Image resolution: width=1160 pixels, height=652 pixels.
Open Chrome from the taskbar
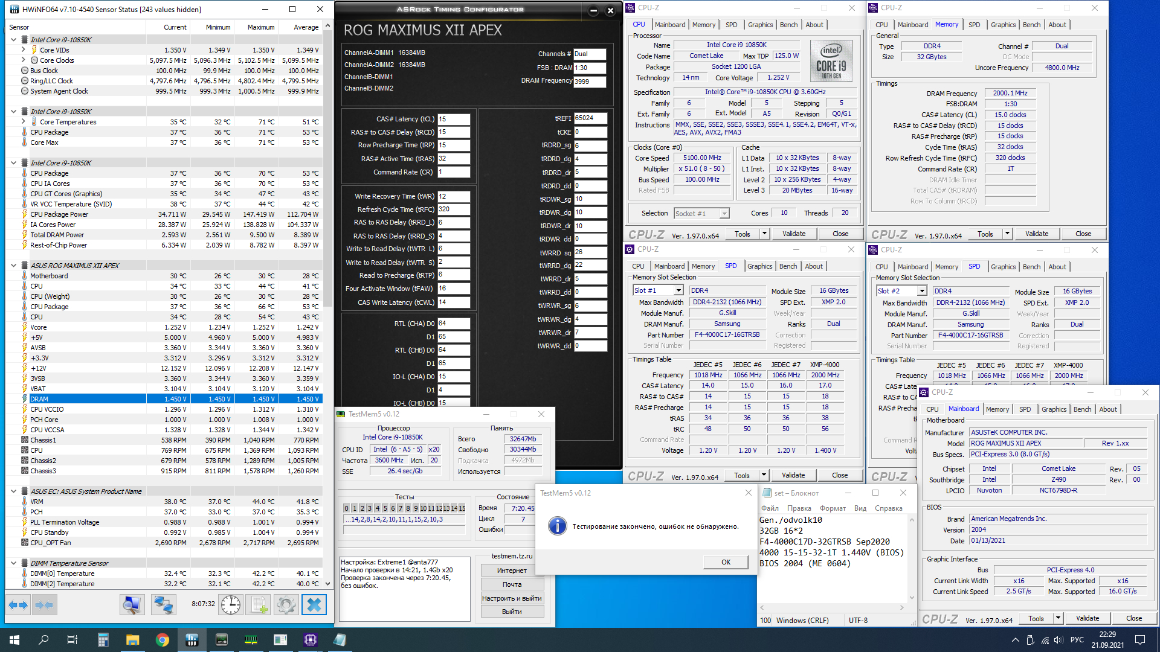click(162, 640)
